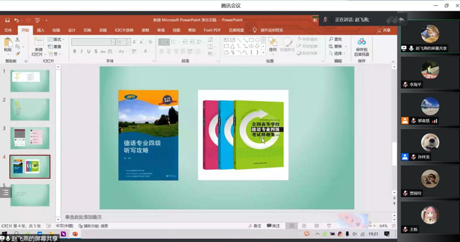This screenshot has width=460, height=242.
Task: Click the Cut scissors icon
Action: (18, 39)
